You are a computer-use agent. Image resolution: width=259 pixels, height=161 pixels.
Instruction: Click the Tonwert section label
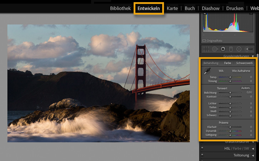222,88
